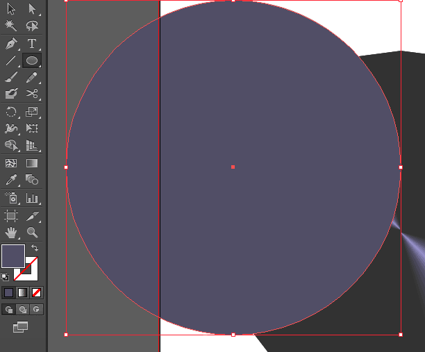Click the Stroke swatch showing none

(32, 274)
